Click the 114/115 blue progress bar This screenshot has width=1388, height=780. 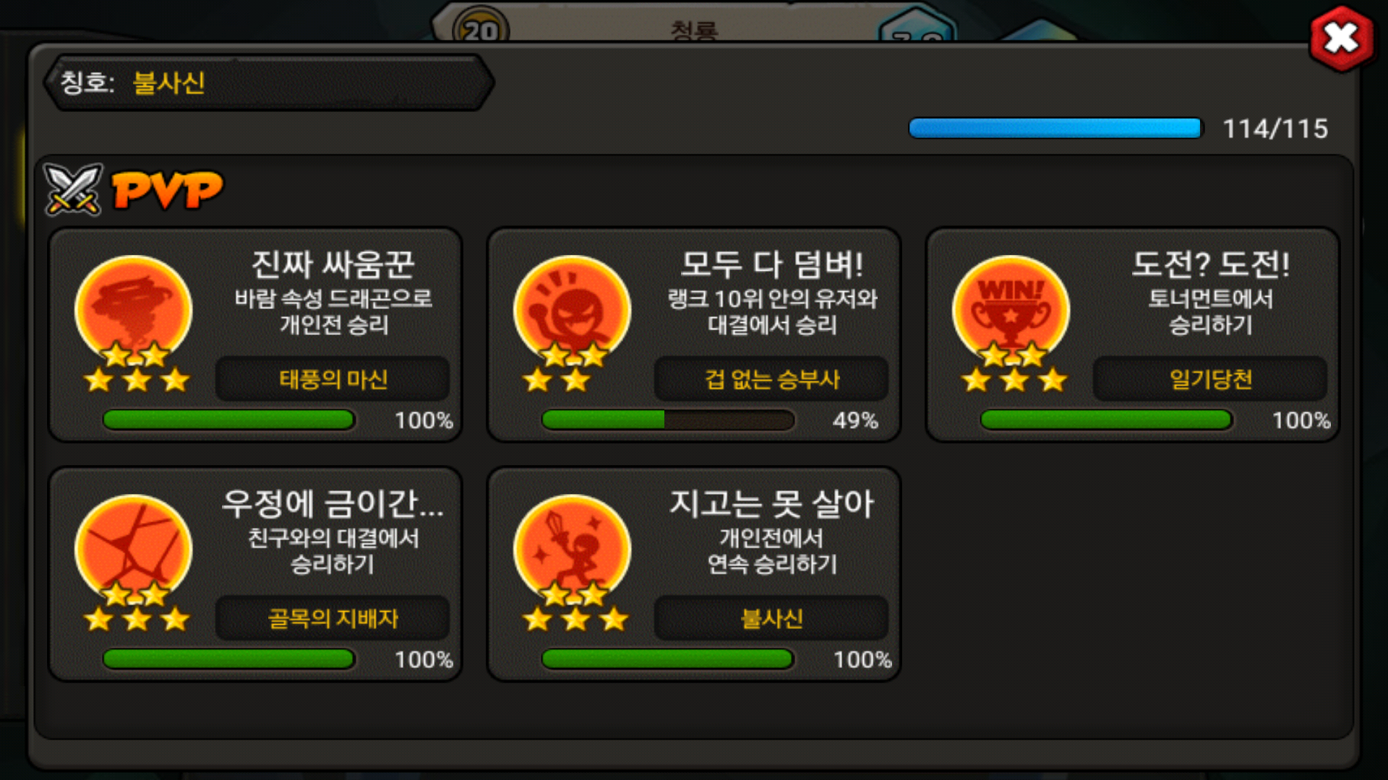1055,129
